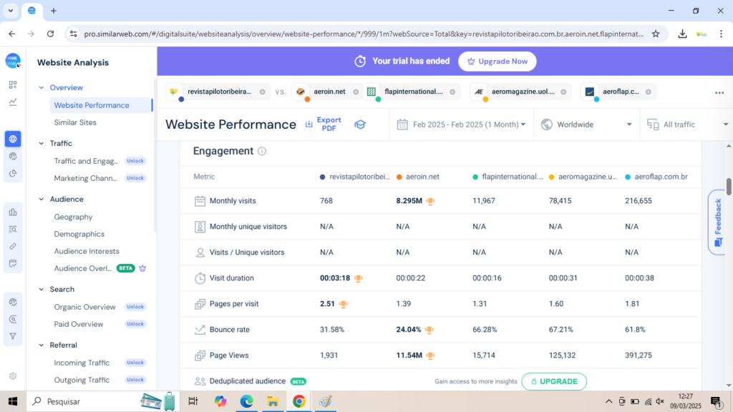
Task: Open the Worldwide country dropdown
Action: point(586,124)
